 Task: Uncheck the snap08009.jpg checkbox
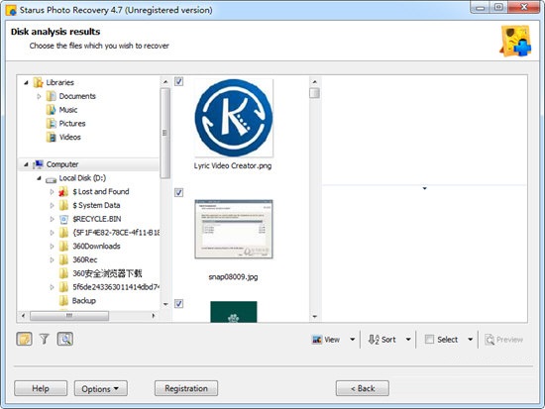point(178,192)
